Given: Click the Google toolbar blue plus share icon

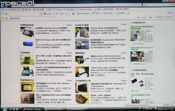Looking at the screenshot, I should point(62,14).
